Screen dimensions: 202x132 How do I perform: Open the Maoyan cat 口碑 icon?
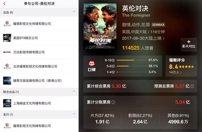92,63
